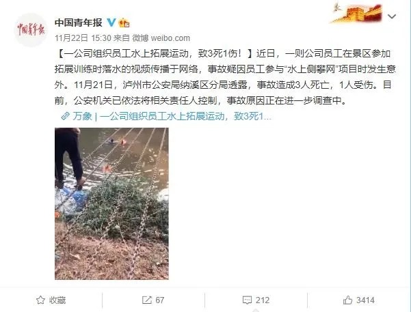The image size is (411, 312).
Task: Click the blue verified V badge
Action: (x=111, y=23)
